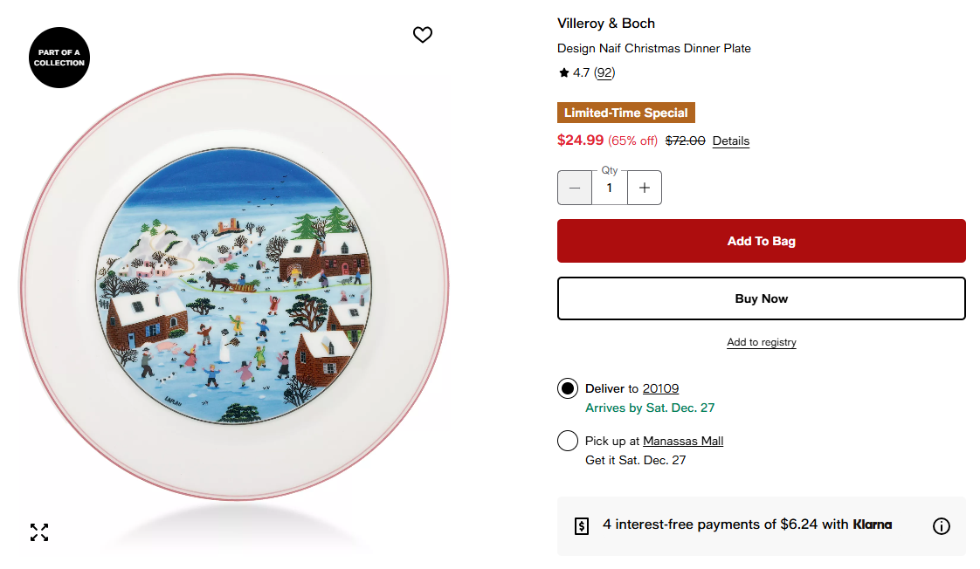Open the price Details link
The height and width of the screenshot is (569, 980).
pos(730,141)
